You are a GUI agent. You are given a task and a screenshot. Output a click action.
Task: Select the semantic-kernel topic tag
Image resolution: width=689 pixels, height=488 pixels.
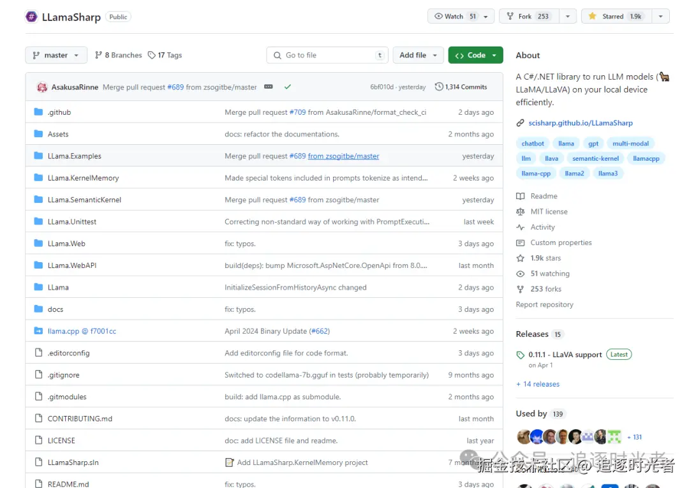(x=595, y=159)
